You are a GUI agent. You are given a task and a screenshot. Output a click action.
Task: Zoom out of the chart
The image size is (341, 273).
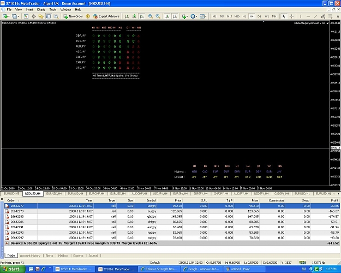coord(158,16)
